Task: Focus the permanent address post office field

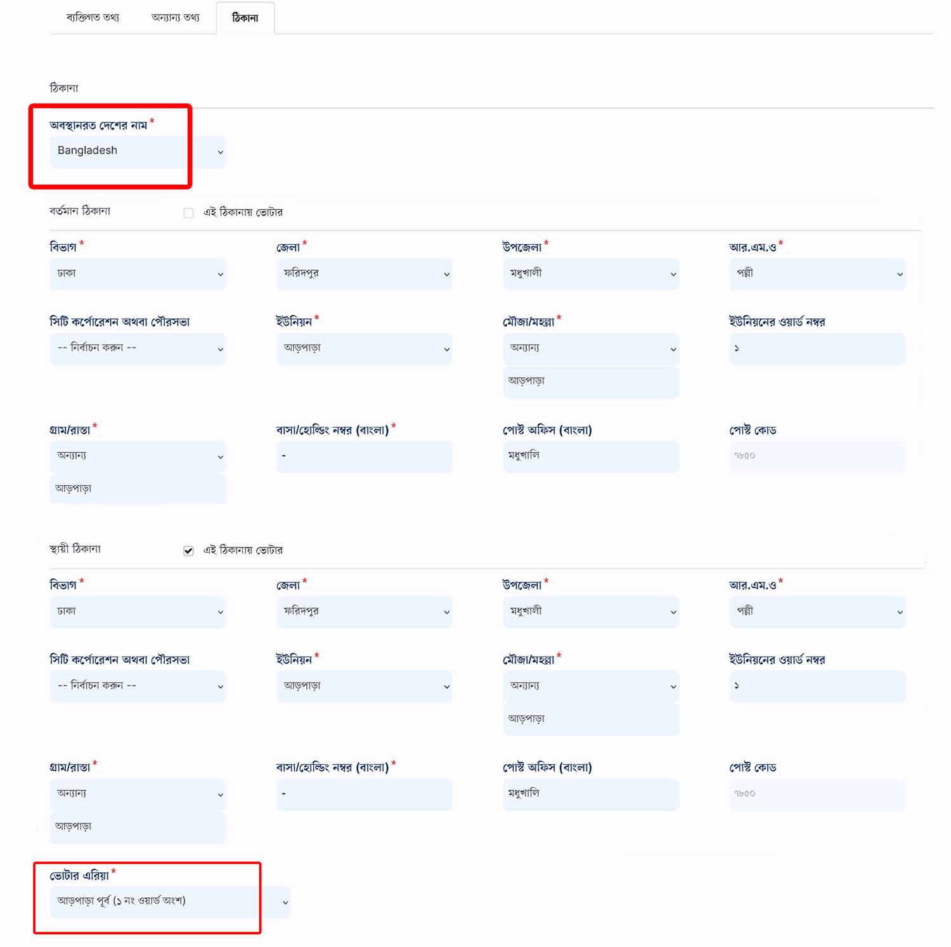Action: (590, 794)
